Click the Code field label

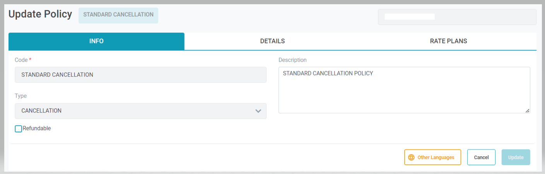pyautogui.click(x=21, y=60)
